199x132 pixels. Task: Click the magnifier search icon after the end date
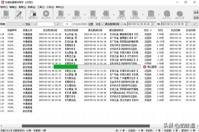(195, 24)
